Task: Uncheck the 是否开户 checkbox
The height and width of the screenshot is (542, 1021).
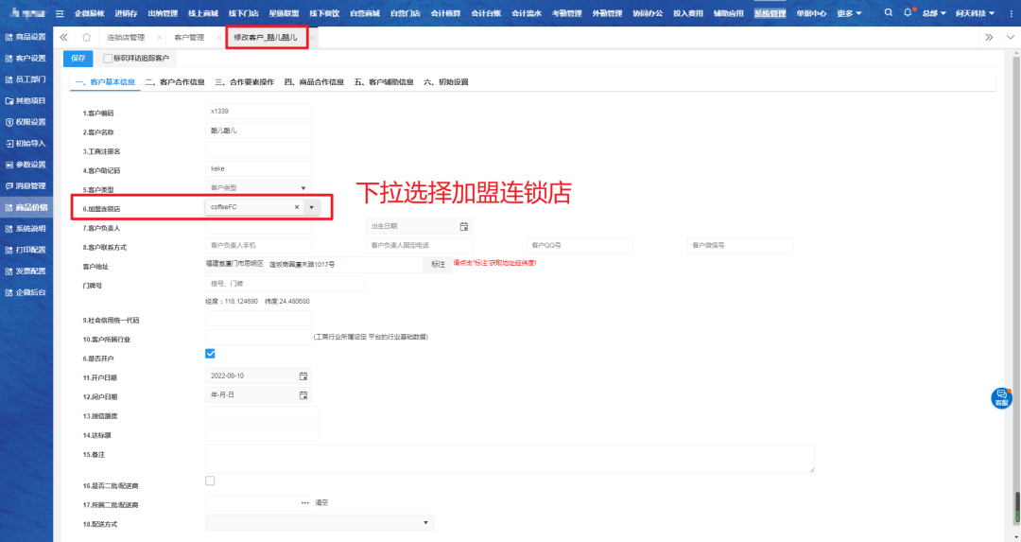Action: (x=211, y=354)
